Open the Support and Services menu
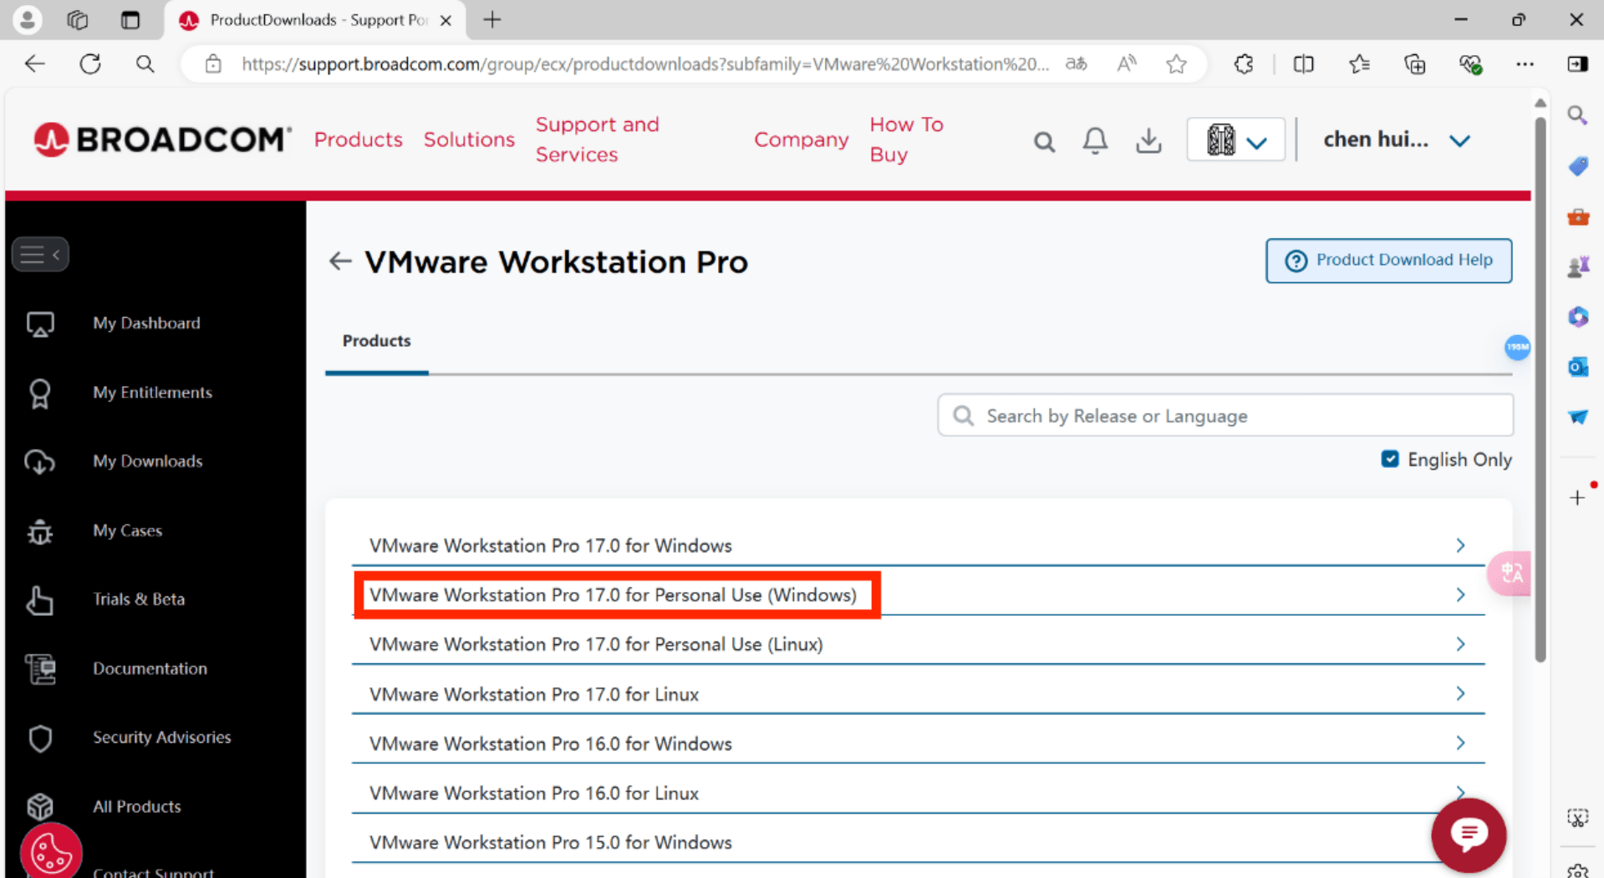 coord(597,140)
